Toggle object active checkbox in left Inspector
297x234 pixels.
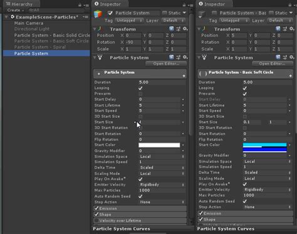tap(110, 13)
